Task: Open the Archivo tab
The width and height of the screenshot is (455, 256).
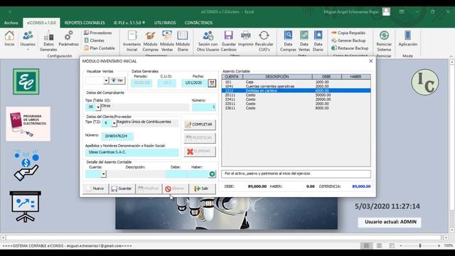Action: click(x=11, y=23)
